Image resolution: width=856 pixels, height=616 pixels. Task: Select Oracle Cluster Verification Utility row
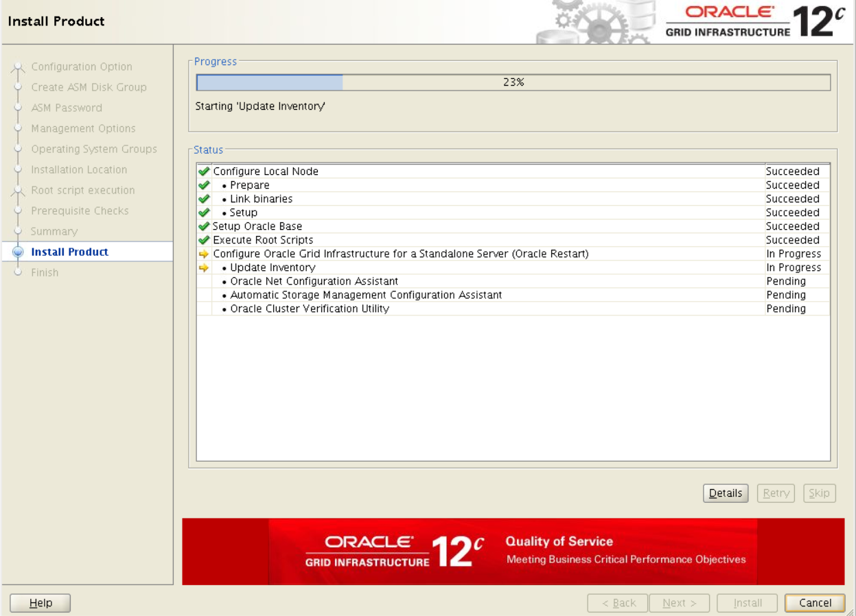[310, 309]
